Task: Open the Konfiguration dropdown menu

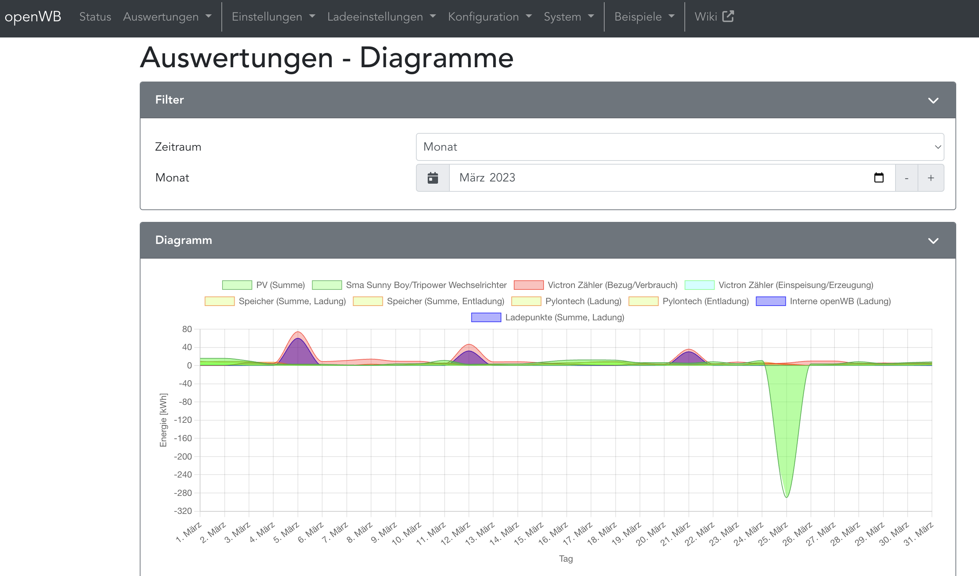Action: (489, 17)
